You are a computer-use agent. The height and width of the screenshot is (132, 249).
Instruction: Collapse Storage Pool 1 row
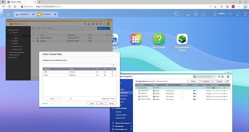coord(137,88)
